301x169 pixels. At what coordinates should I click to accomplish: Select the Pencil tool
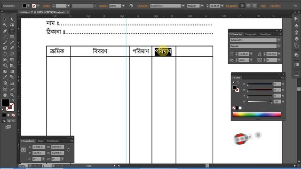(12, 43)
